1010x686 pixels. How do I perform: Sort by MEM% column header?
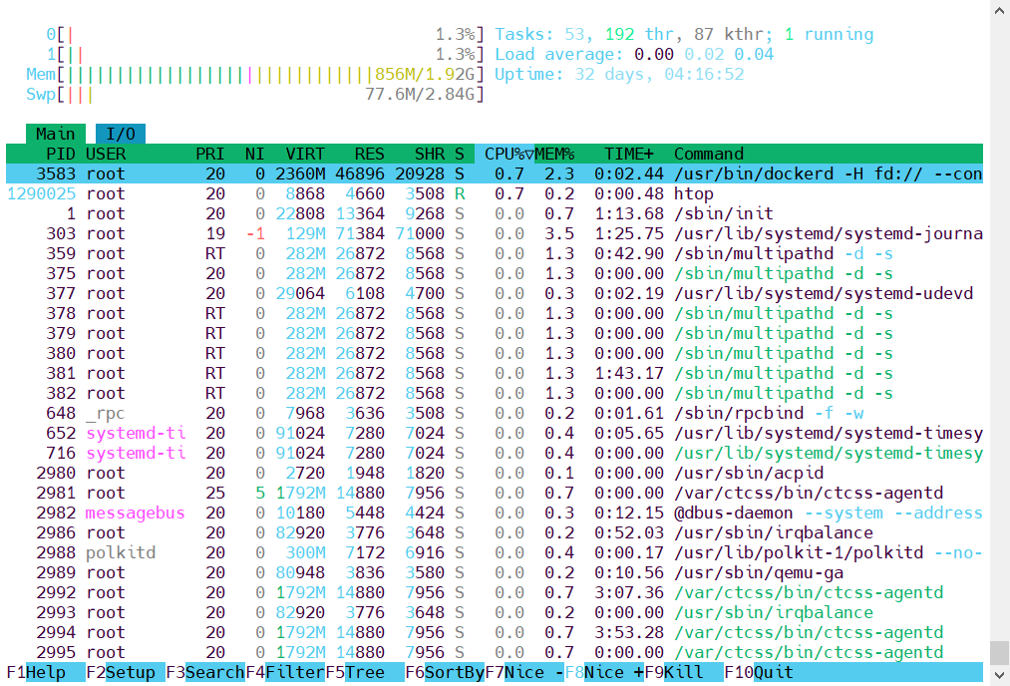pyautogui.click(x=554, y=154)
